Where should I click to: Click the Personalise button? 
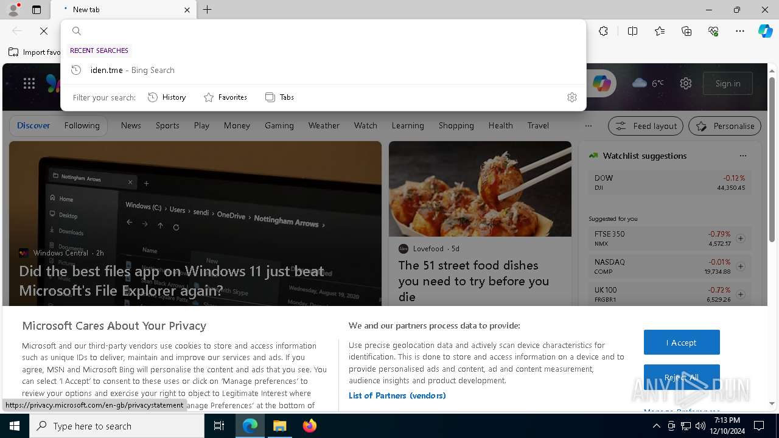725,126
